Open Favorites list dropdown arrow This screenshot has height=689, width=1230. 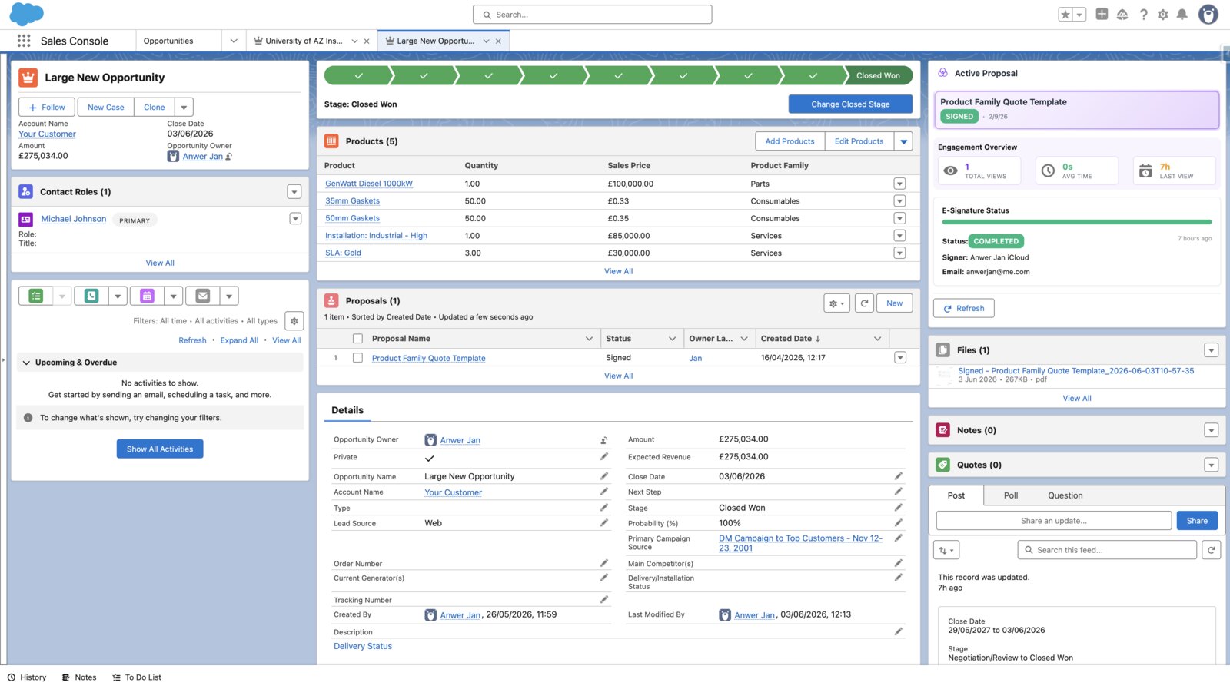click(x=1079, y=15)
